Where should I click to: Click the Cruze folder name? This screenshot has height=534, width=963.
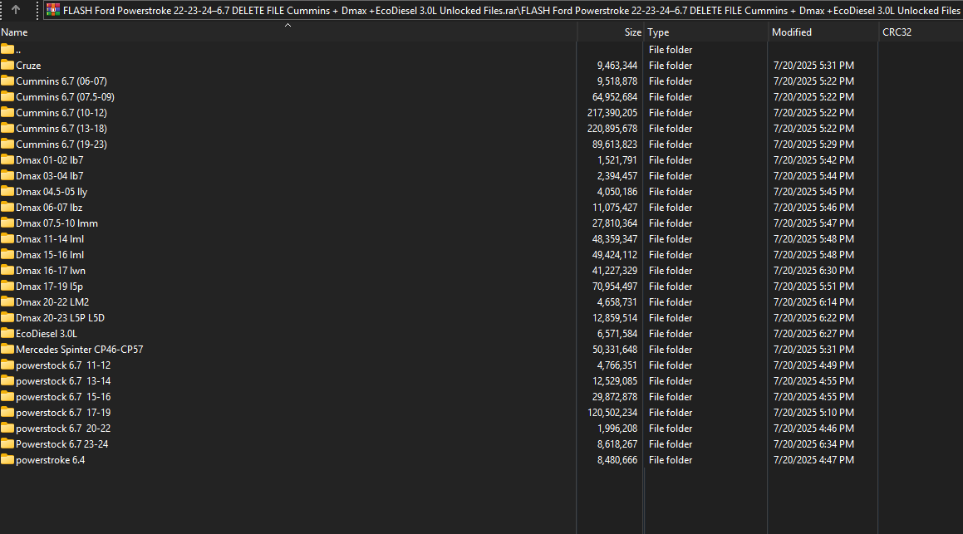coord(28,66)
